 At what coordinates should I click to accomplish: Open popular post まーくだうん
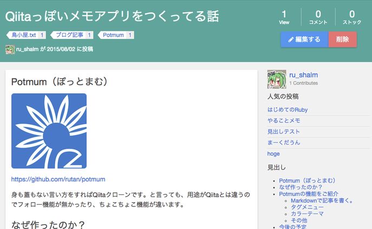point(284,143)
